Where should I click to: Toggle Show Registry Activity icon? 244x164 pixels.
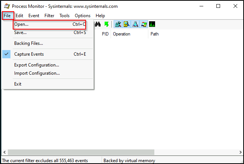[118, 24]
